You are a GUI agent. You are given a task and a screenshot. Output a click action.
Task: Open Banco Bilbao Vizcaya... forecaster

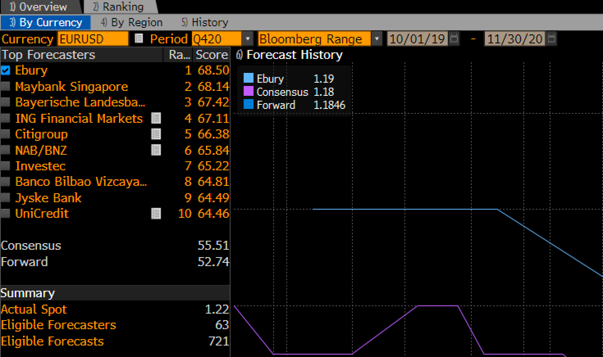pyautogui.click(x=81, y=181)
